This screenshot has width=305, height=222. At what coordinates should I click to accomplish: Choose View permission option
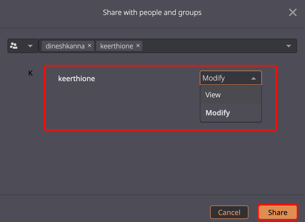coord(231,95)
